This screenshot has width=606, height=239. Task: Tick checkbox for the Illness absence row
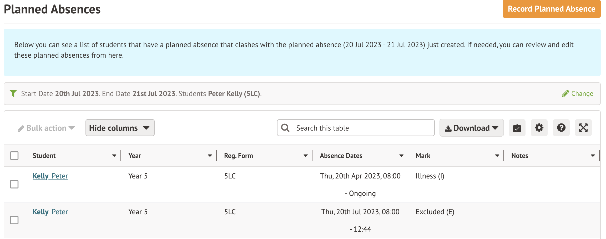pos(14,184)
